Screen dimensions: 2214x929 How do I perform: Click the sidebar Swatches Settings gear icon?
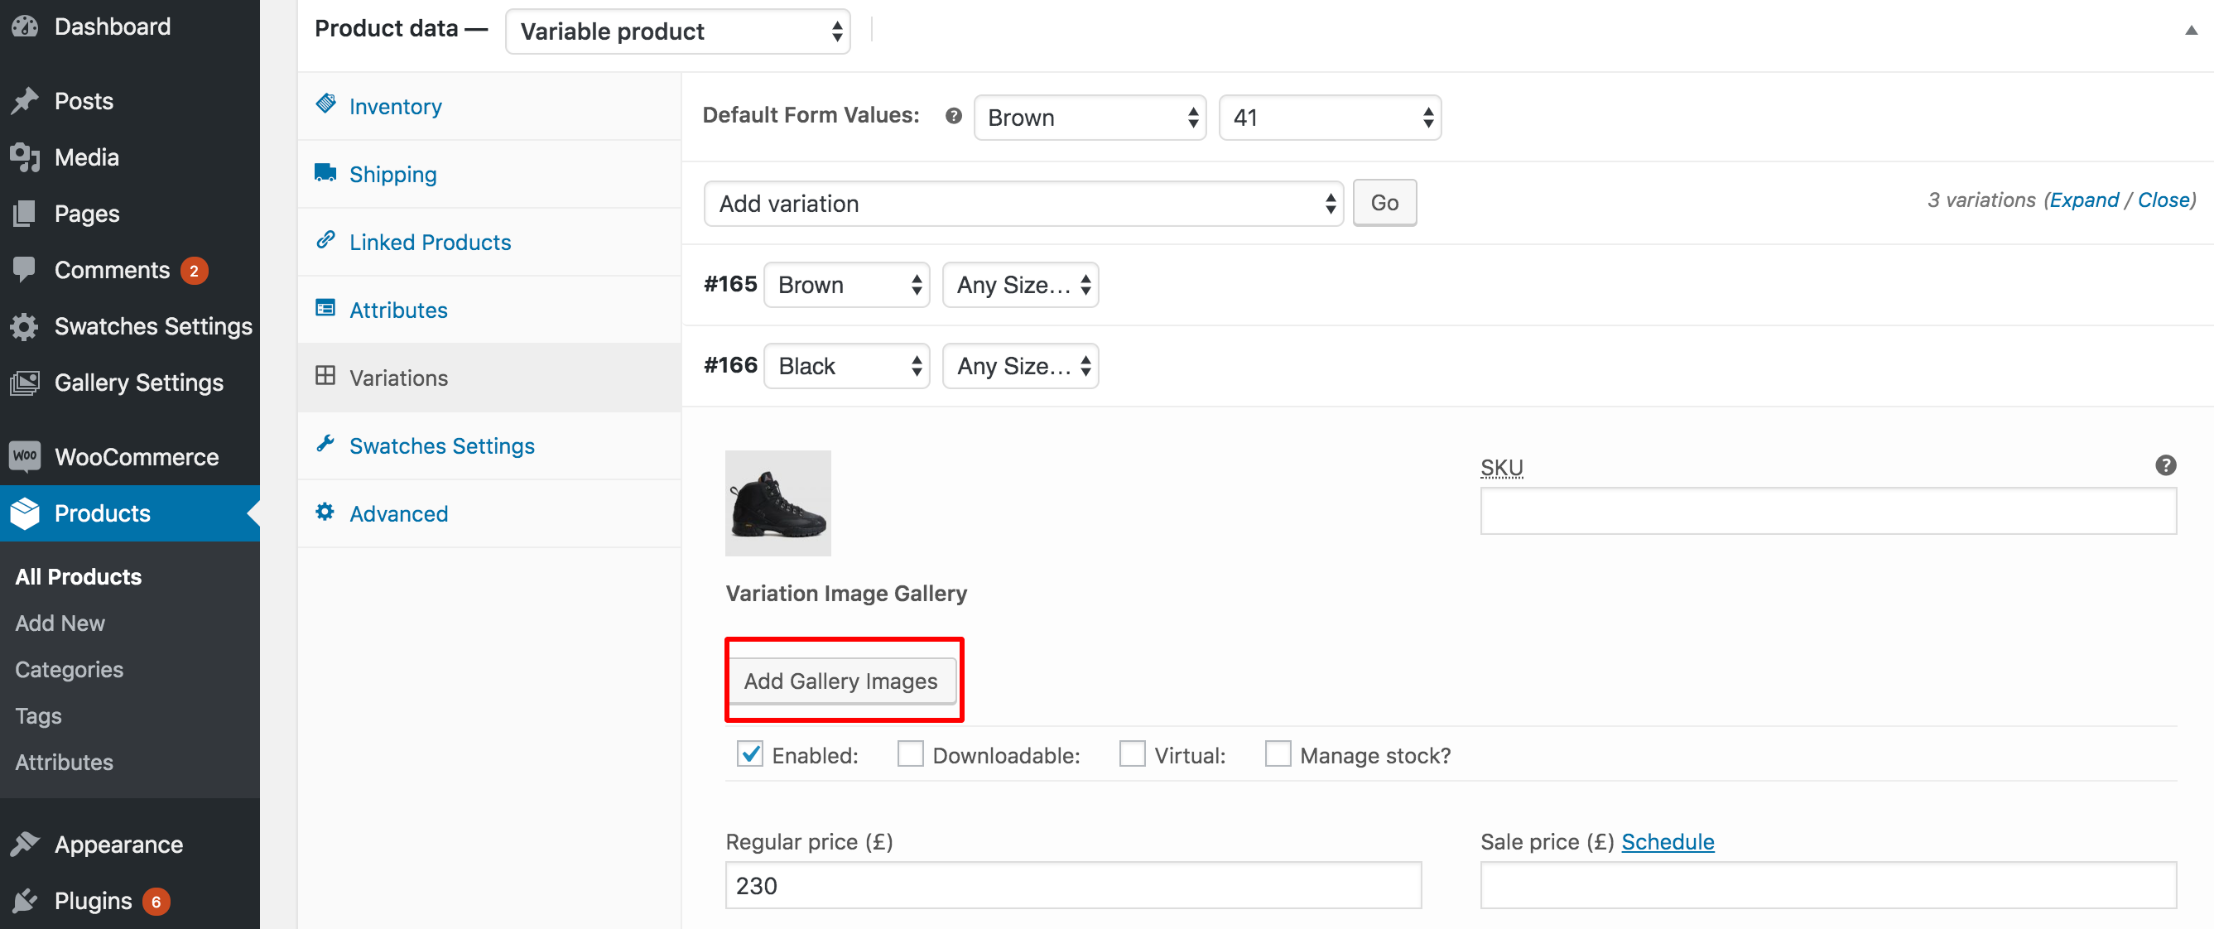coord(25,326)
